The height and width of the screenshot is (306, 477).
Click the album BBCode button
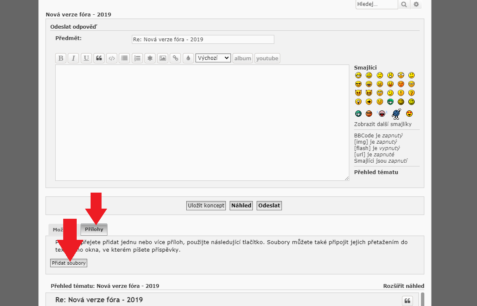pyautogui.click(x=243, y=58)
